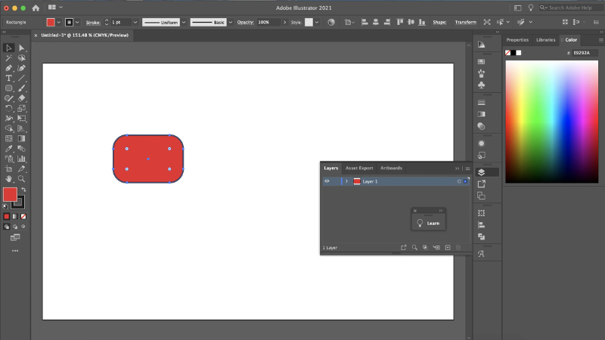Open Layers panel icon in dock
The width and height of the screenshot is (605, 340).
click(481, 172)
